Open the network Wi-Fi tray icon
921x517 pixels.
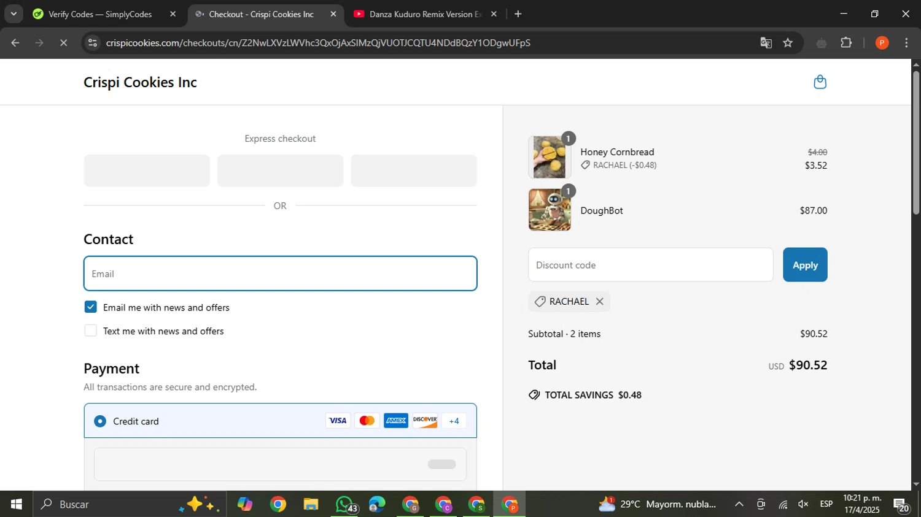[x=783, y=504]
